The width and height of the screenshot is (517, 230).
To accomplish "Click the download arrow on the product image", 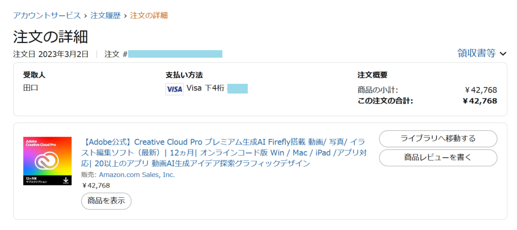I will (66, 179).
